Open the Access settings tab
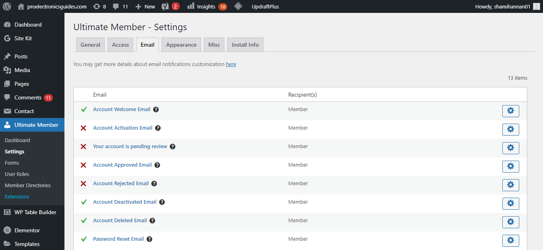This screenshot has width=543, height=250. pyautogui.click(x=120, y=45)
